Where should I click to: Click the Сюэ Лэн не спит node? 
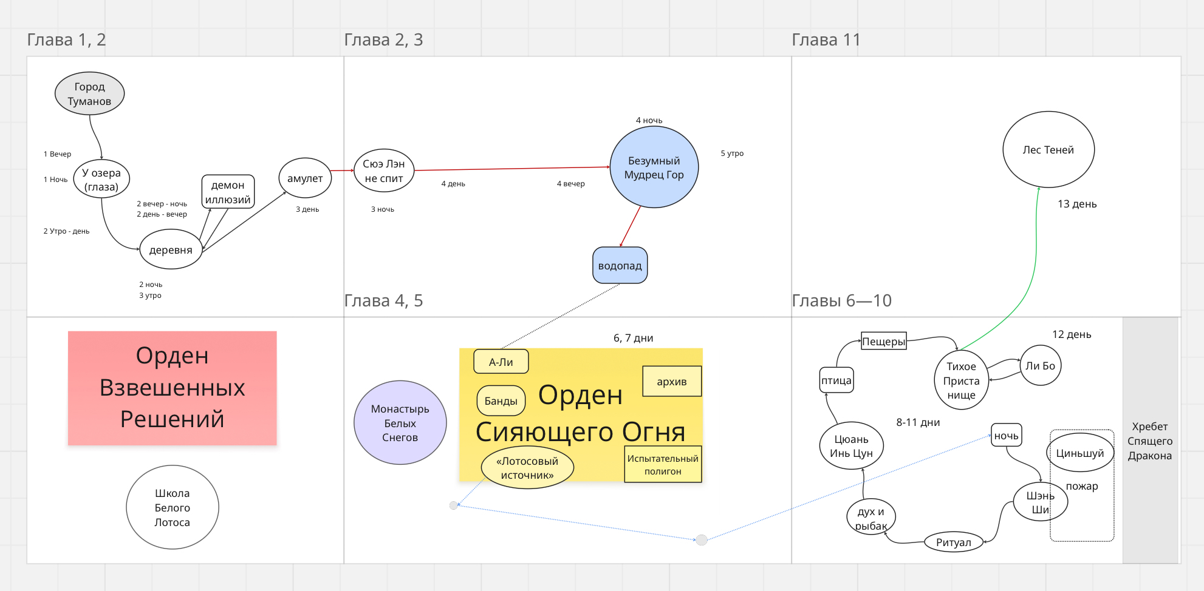[x=384, y=171]
